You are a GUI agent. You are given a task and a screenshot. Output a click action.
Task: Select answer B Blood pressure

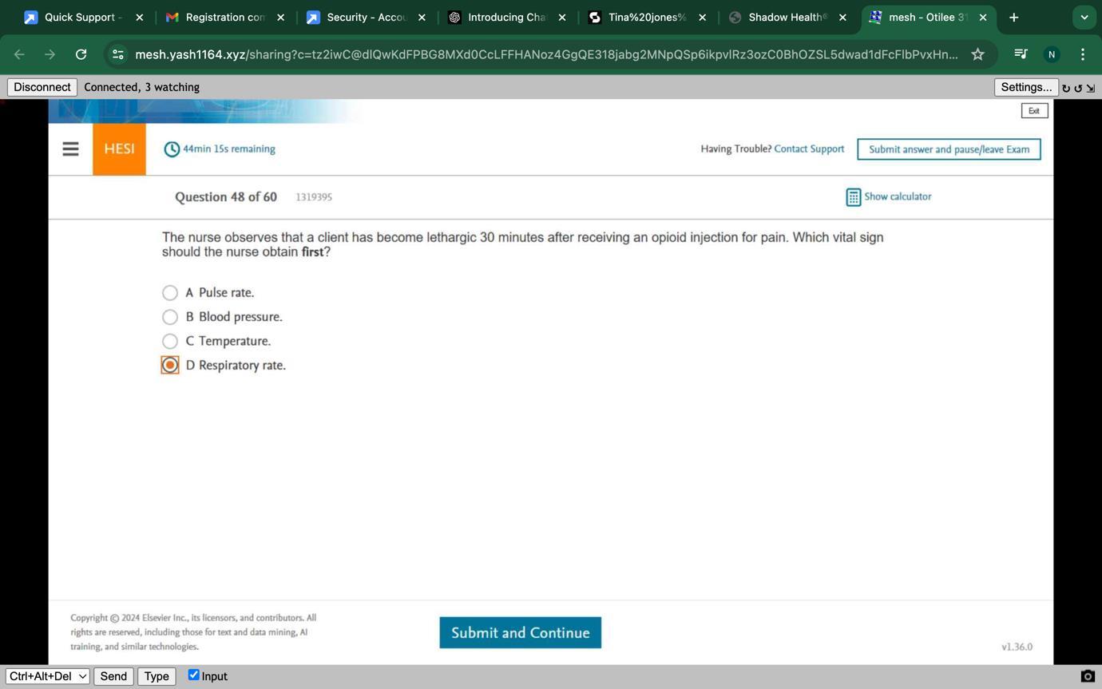coord(170,317)
